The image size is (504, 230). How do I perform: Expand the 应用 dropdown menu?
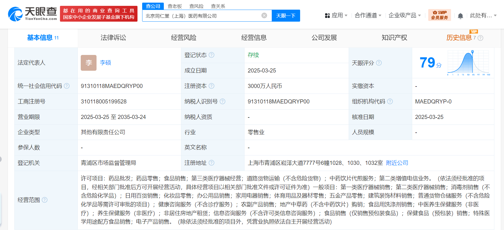coord(336,15)
